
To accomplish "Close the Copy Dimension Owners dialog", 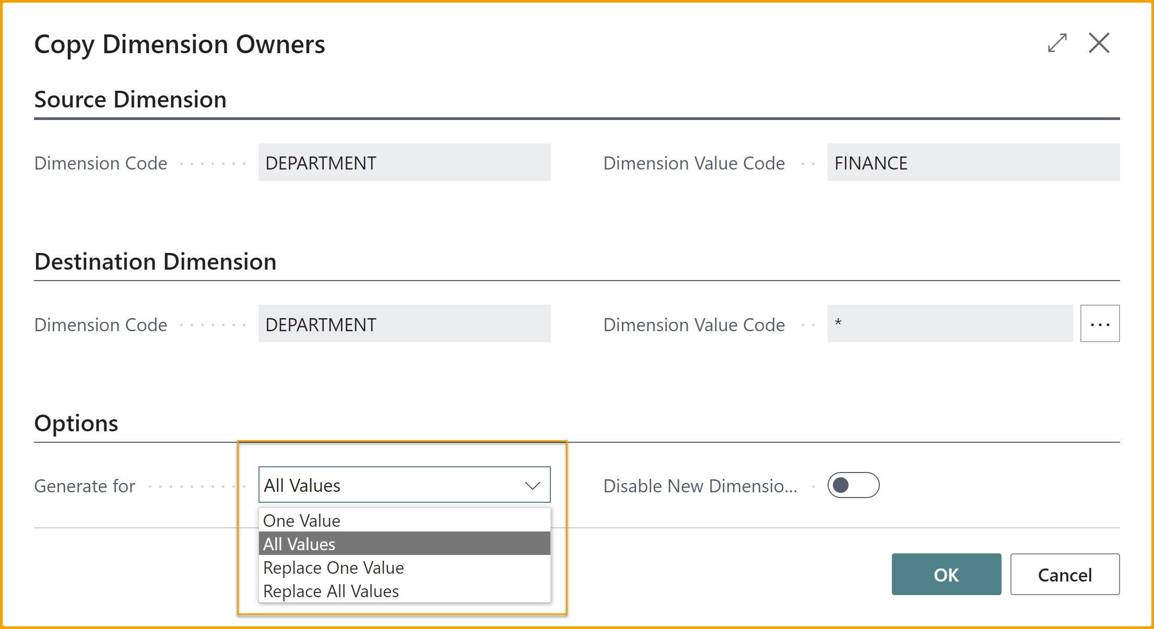I will [1099, 43].
